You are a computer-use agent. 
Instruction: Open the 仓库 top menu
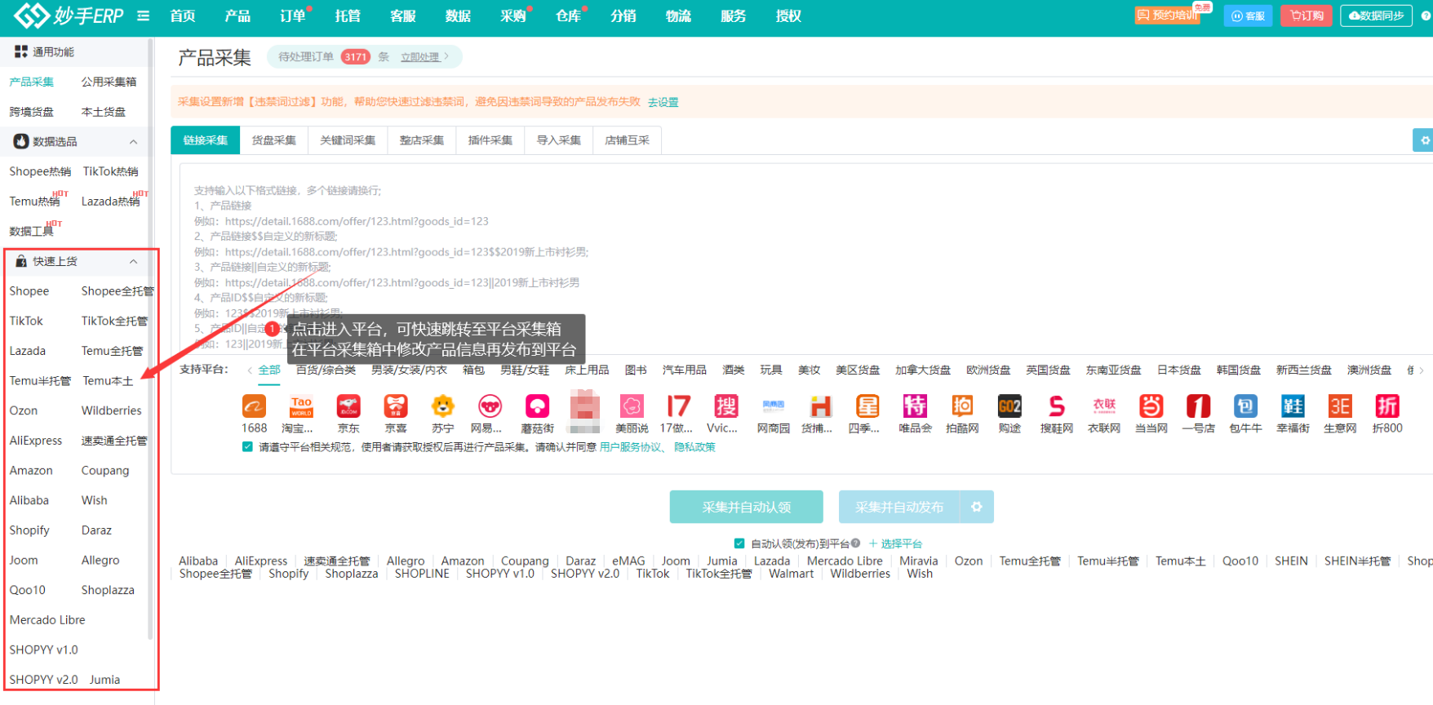point(568,16)
